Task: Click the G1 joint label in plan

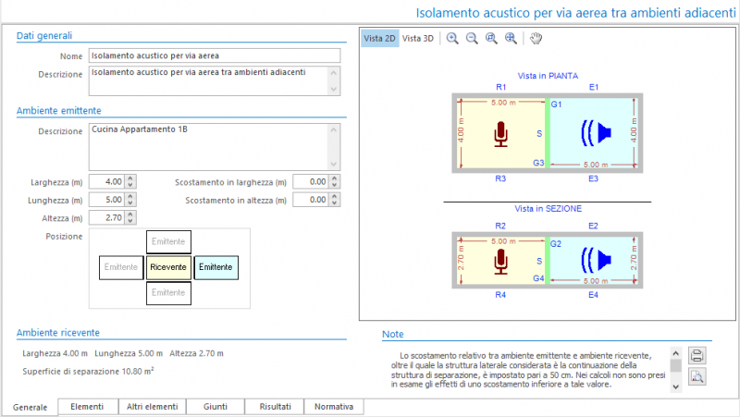Action: pos(557,104)
